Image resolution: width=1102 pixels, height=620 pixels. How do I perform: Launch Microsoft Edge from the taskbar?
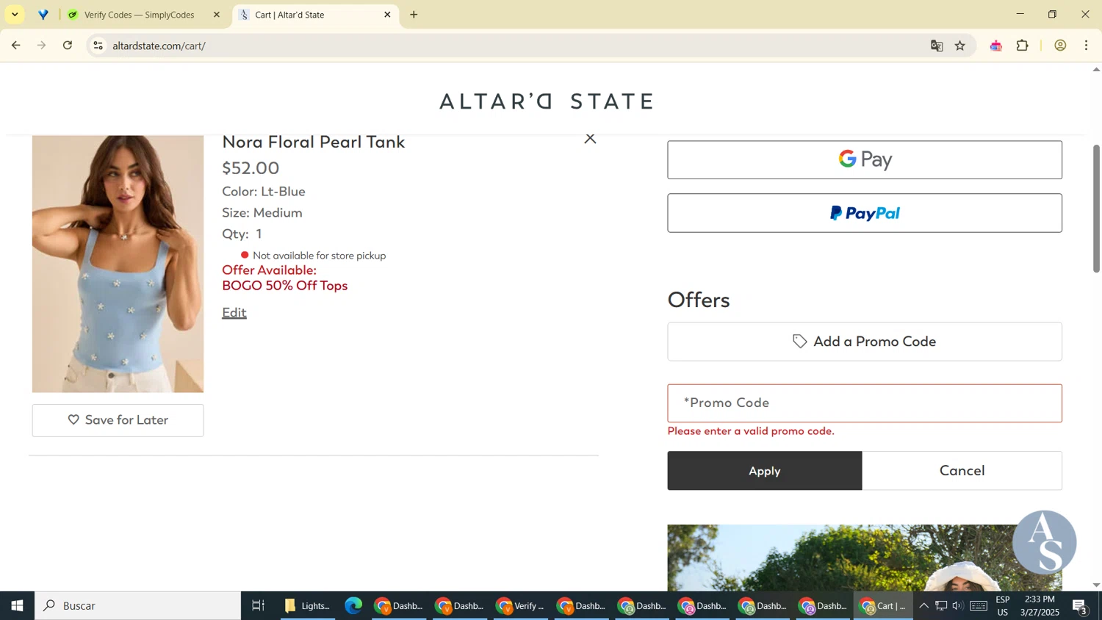pos(353,606)
